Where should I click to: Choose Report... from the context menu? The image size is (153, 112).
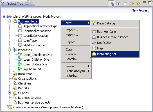[x=76, y=42]
